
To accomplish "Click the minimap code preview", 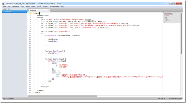I will tap(172, 18).
